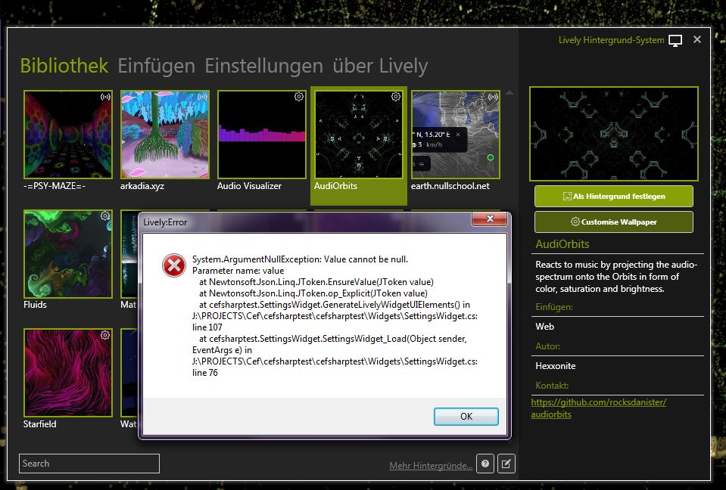The width and height of the screenshot is (726, 490).
Task: Click the gear icon on Audio Visualizer thumbnail
Action: [298, 97]
